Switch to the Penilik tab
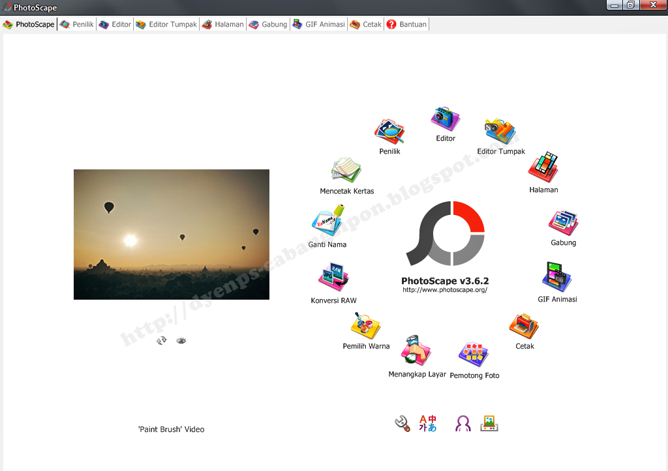668x471 pixels. [x=77, y=24]
